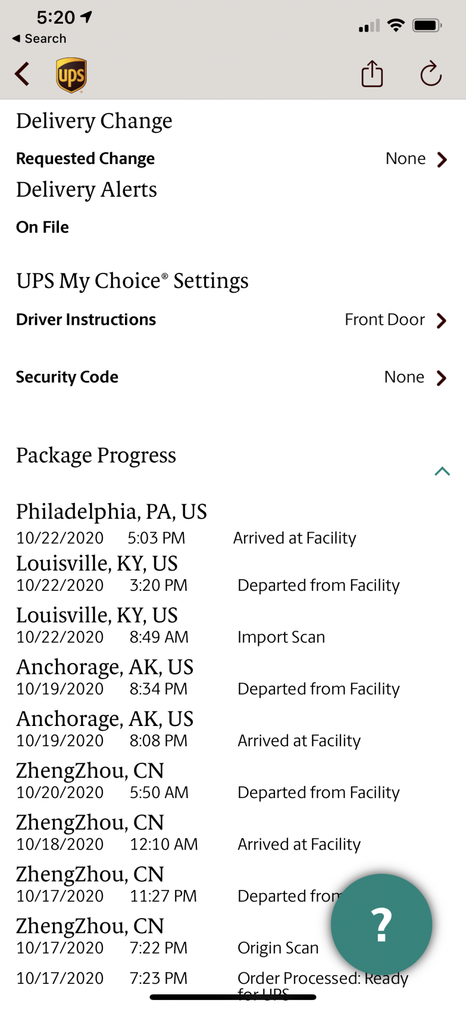Tap the home indicator bar
This screenshot has height=1009, width=466.
click(233, 997)
